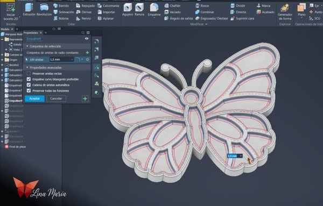Viewport: 323px width, 206px height.
Task: Select the Ángulo de salida tool
Action: [x=179, y=18]
